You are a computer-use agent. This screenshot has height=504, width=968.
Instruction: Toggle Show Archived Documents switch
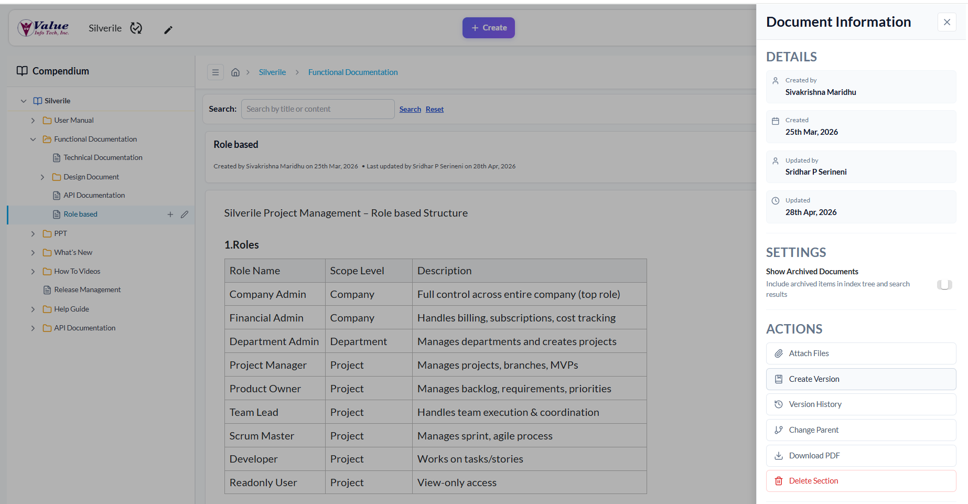[944, 285]
